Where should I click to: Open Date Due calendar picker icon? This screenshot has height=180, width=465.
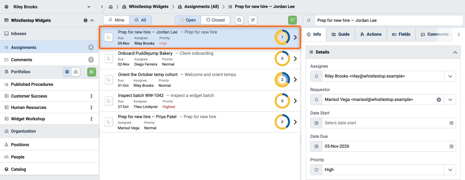point(451,146)
